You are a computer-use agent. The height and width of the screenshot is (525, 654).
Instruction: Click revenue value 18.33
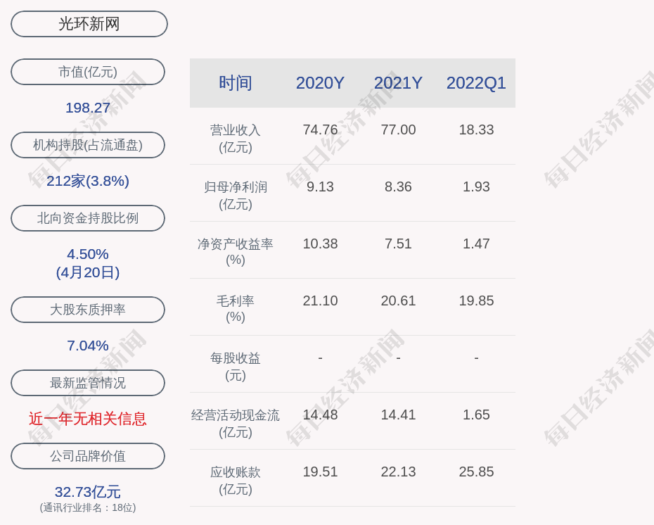click(476, 129)
